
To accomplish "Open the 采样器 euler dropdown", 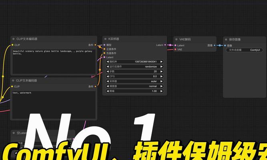I will pos(135,81).
